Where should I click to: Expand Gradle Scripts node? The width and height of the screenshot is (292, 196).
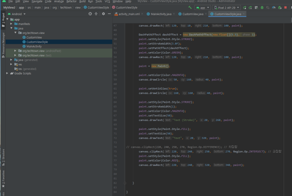[x=7, y=73]
